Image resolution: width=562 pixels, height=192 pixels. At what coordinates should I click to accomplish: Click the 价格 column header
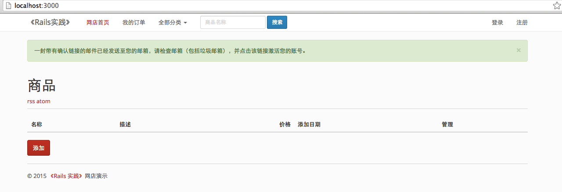[x=285, y=125]
